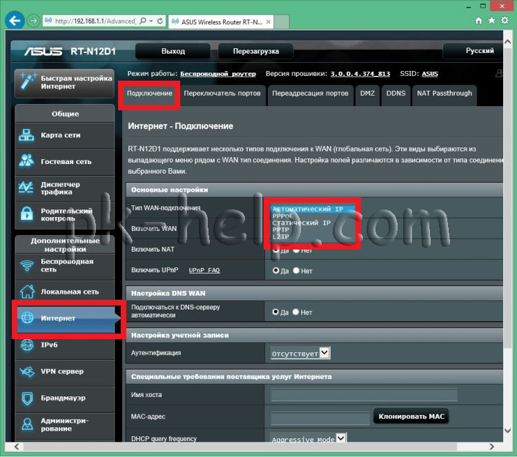Switch to the Переключатель портов tab
This screenshot has height=457, width=517.
(222, 94)
